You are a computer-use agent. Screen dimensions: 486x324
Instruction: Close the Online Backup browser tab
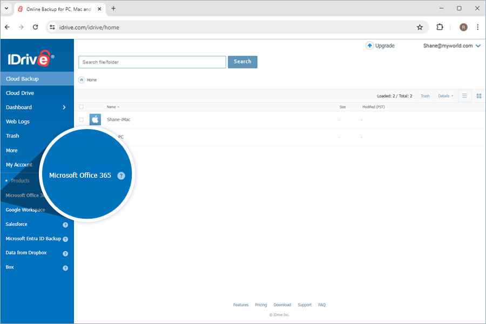(x=99, y=9)
